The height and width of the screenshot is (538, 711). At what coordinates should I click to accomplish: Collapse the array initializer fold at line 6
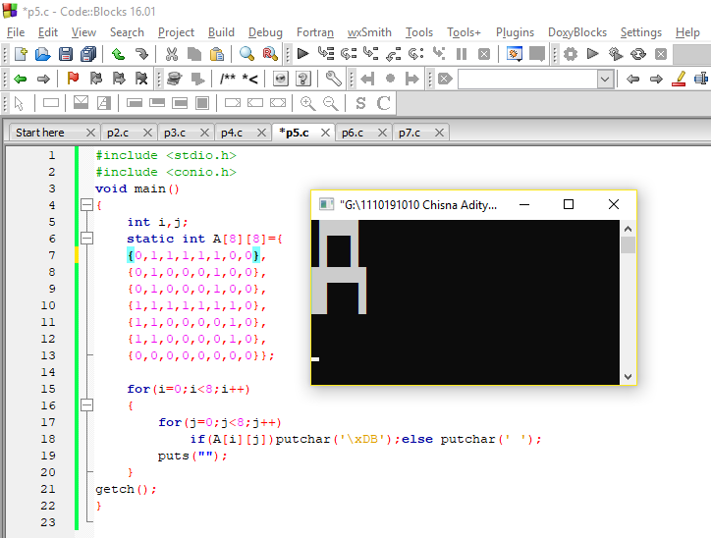[x=86, y=239]
